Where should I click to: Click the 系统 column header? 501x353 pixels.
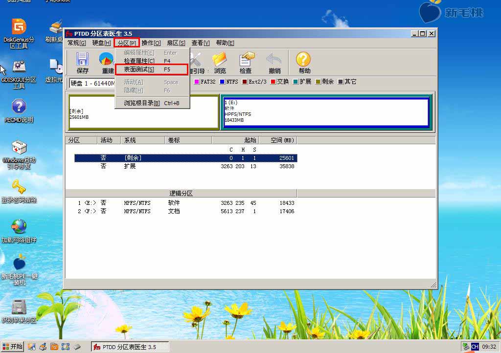tap(142, 140)
